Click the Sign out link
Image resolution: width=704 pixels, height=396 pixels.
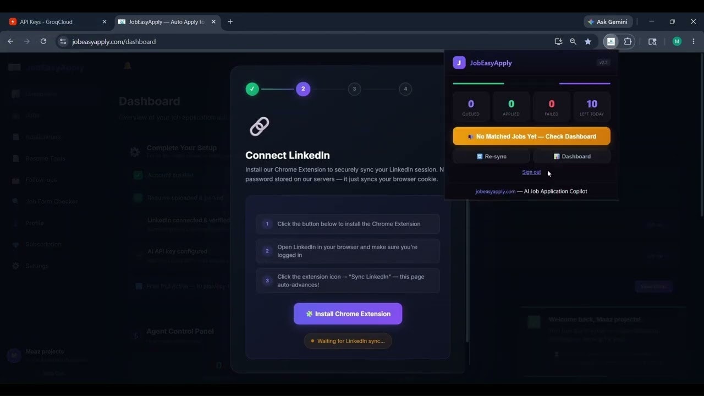(x=531, y=172)
